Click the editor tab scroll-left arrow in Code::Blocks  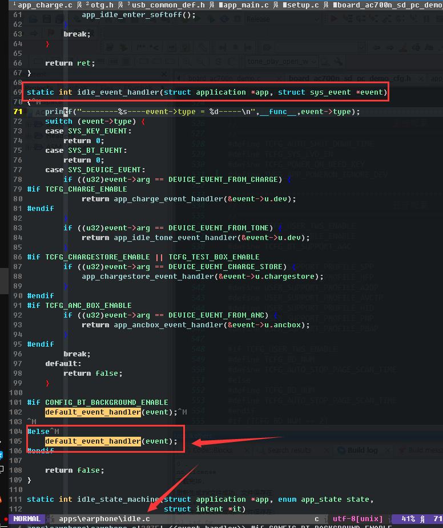click(178, 79)
